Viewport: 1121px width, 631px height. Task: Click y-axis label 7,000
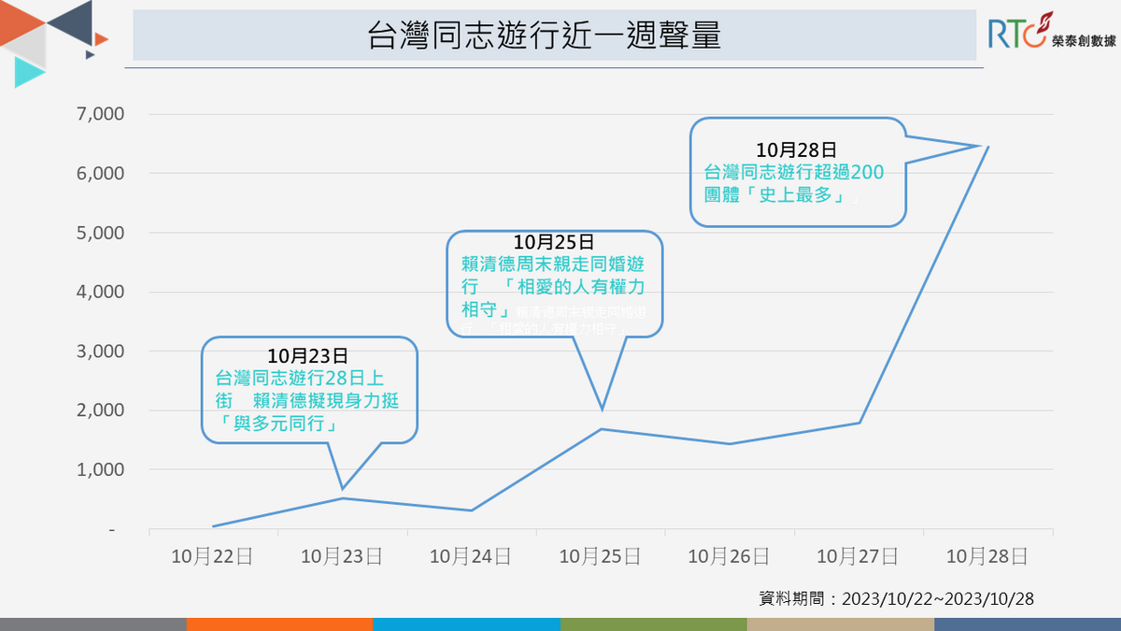point(98,114)
